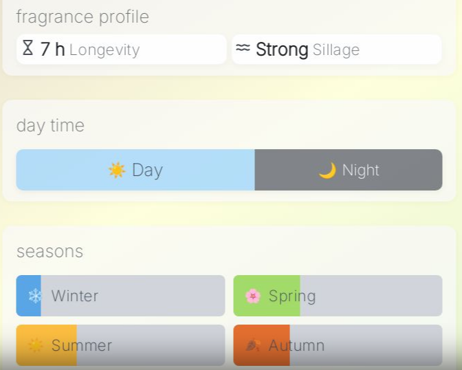
Task: Click the Autumn leaf icon
Action: click(x=253, y=345)
